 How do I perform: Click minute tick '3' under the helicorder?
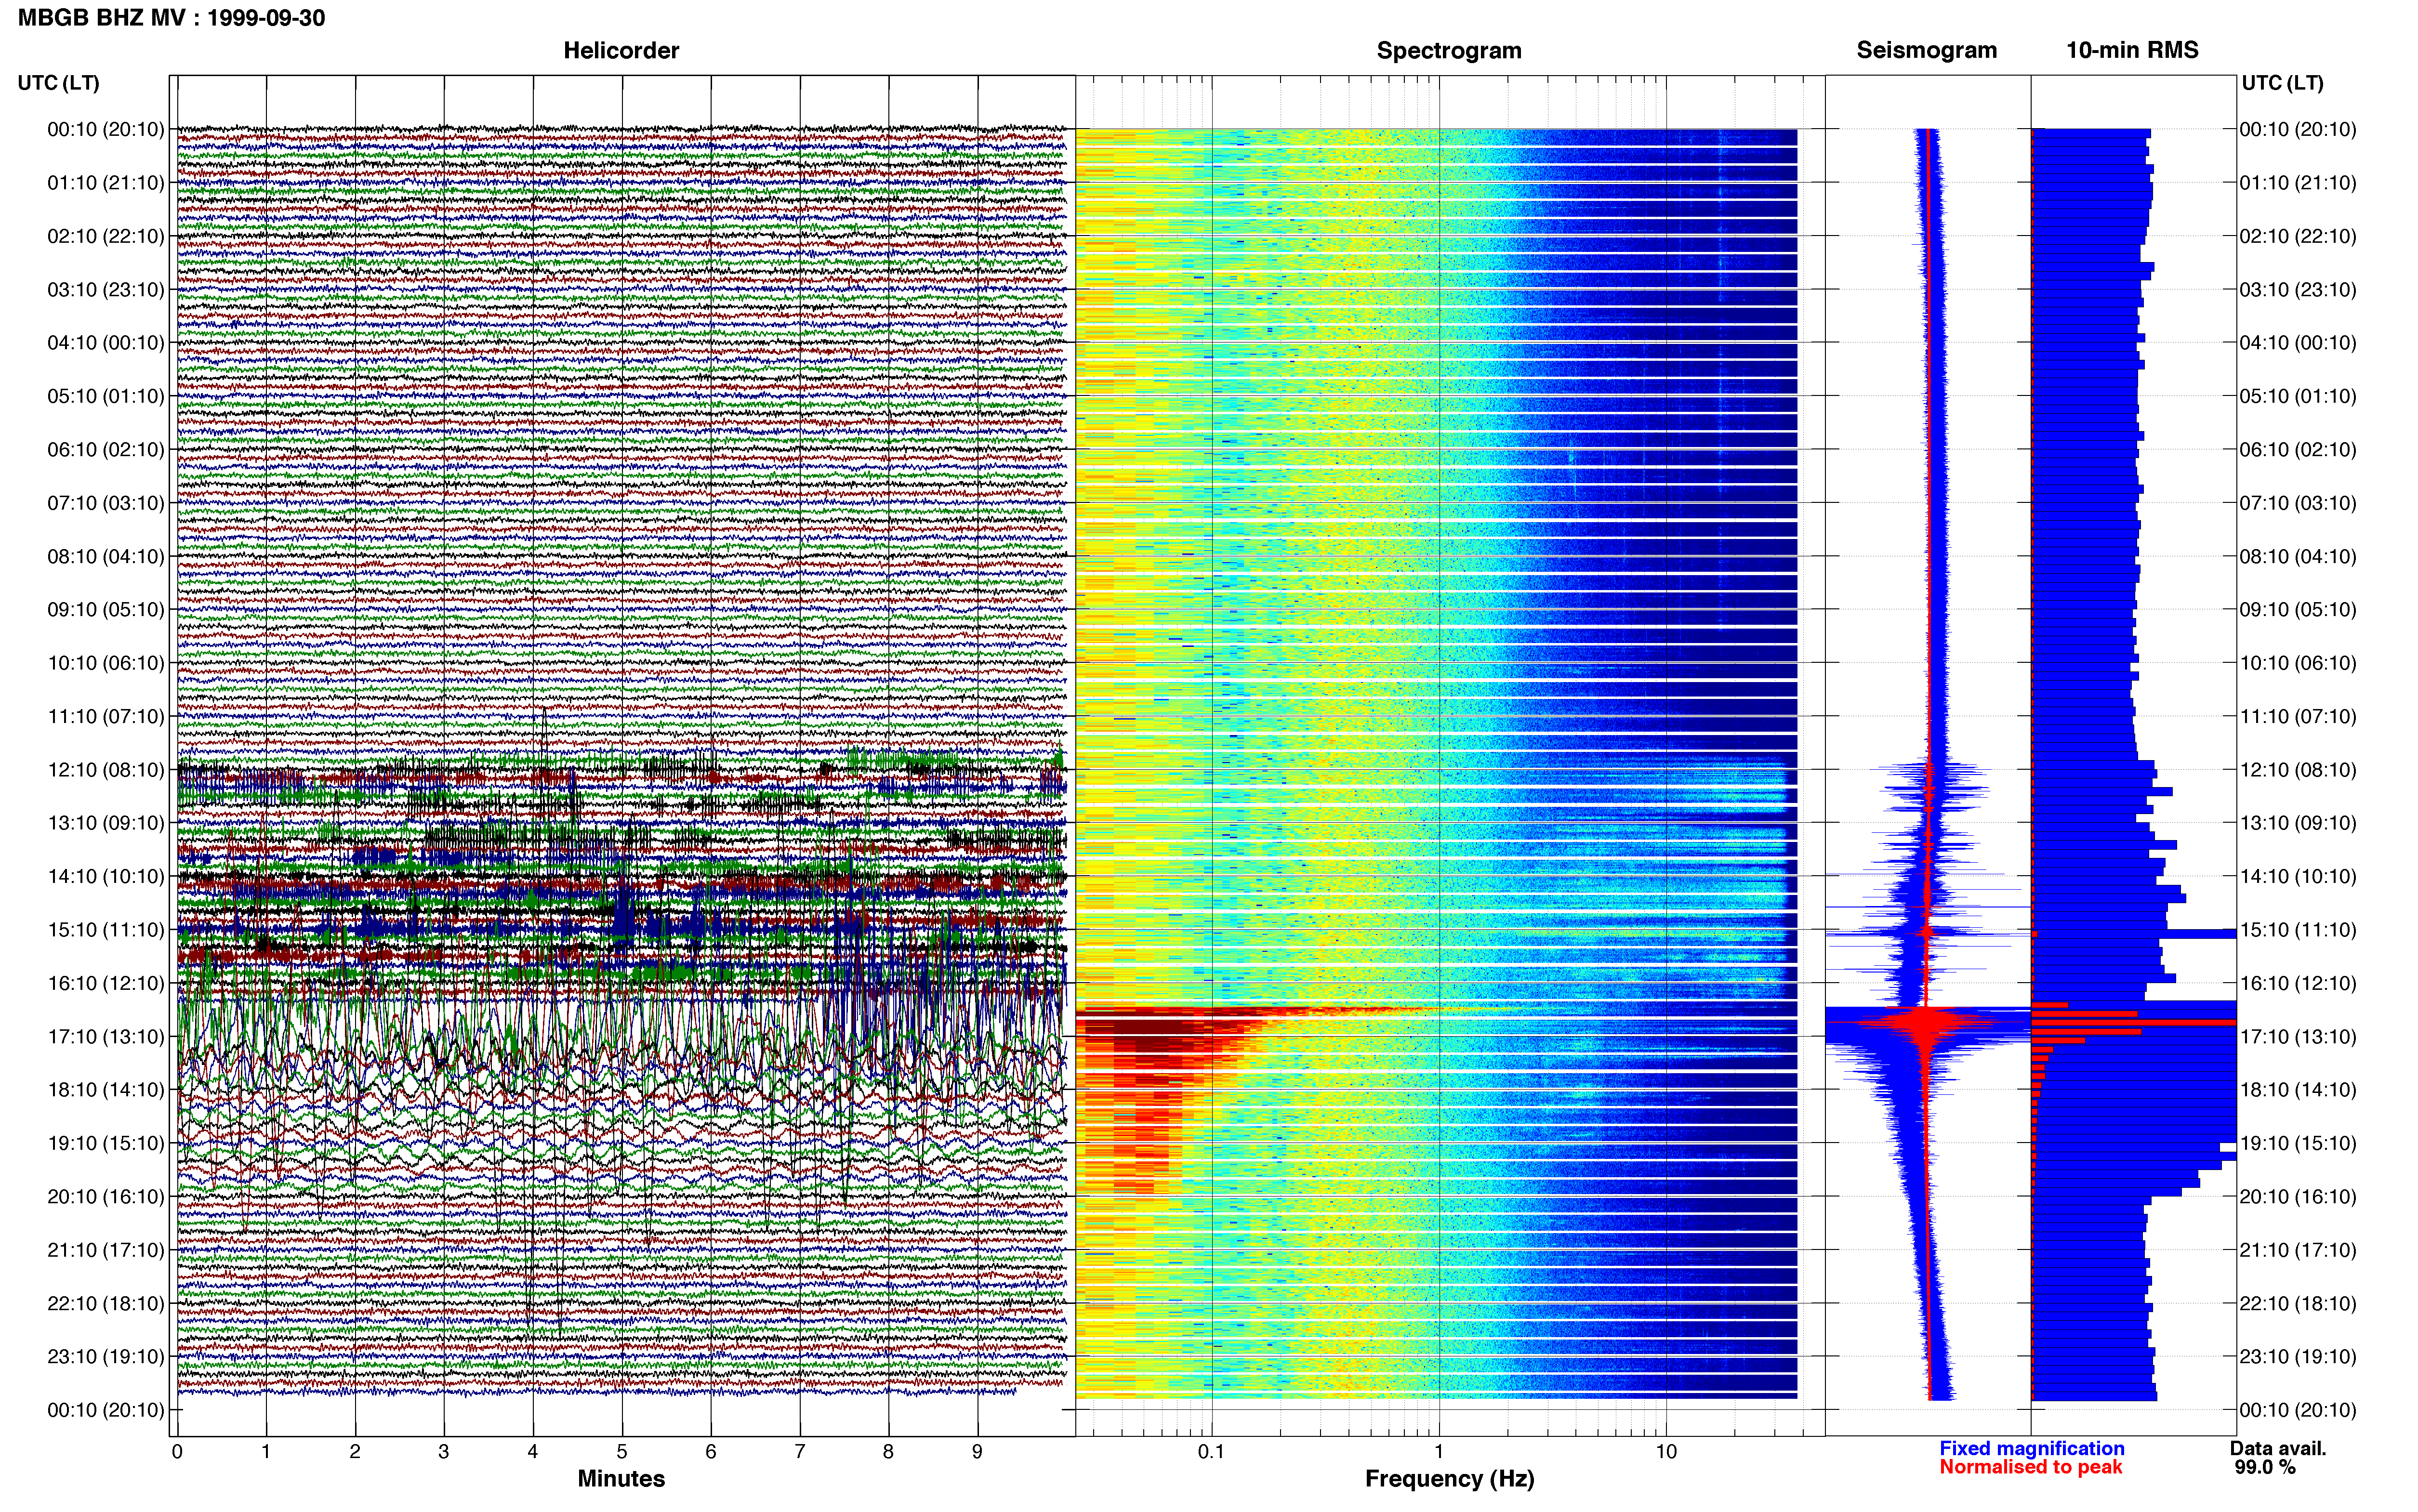click(444, 1452)
